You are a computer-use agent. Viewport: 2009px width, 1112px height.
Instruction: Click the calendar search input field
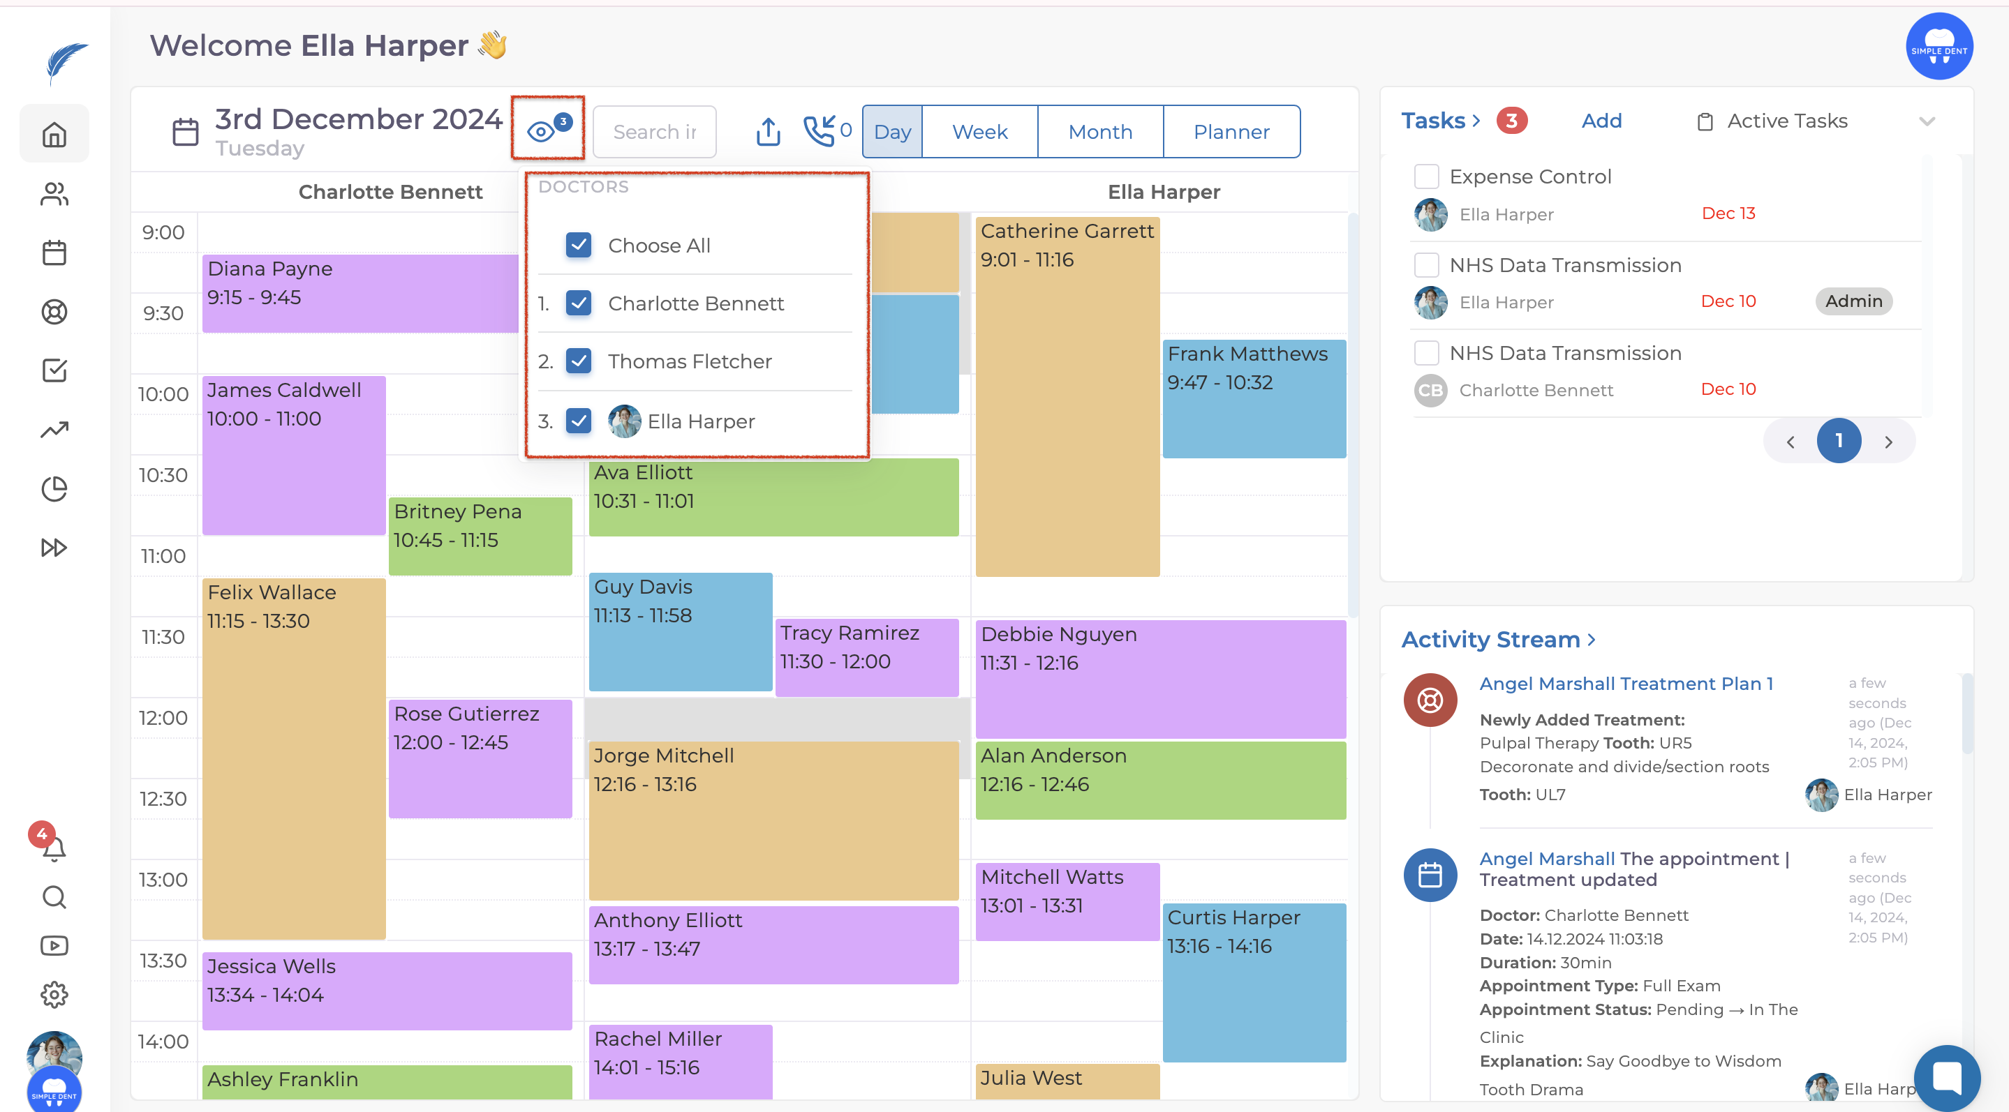point(653,131)
